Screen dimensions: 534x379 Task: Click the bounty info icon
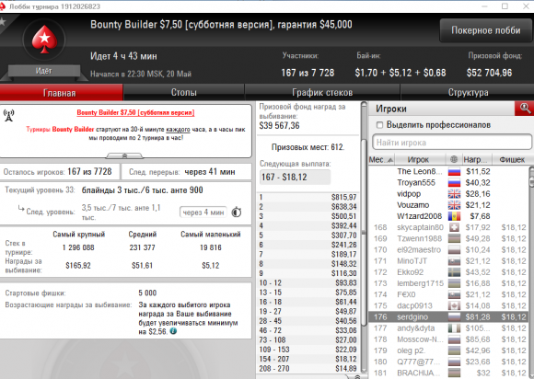[x=173, y=331]
